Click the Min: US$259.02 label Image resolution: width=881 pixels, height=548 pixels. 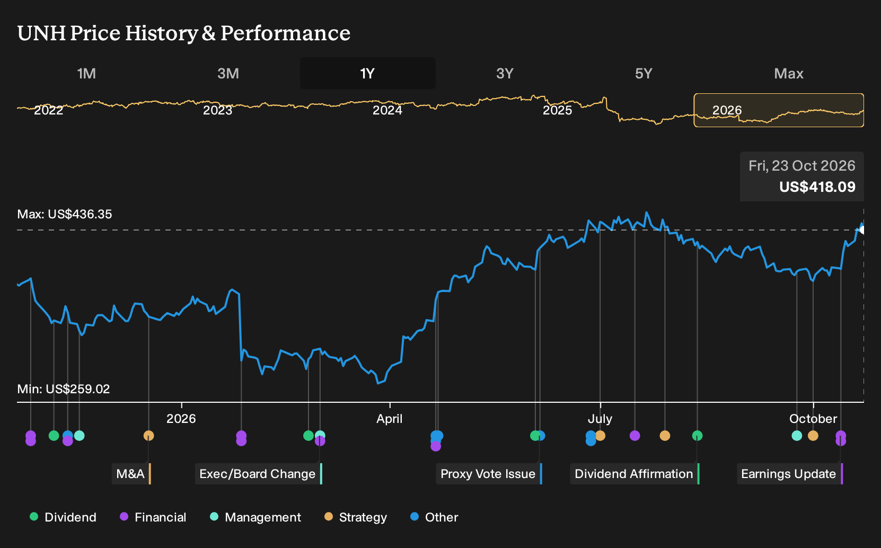click(x=64, y=389)
